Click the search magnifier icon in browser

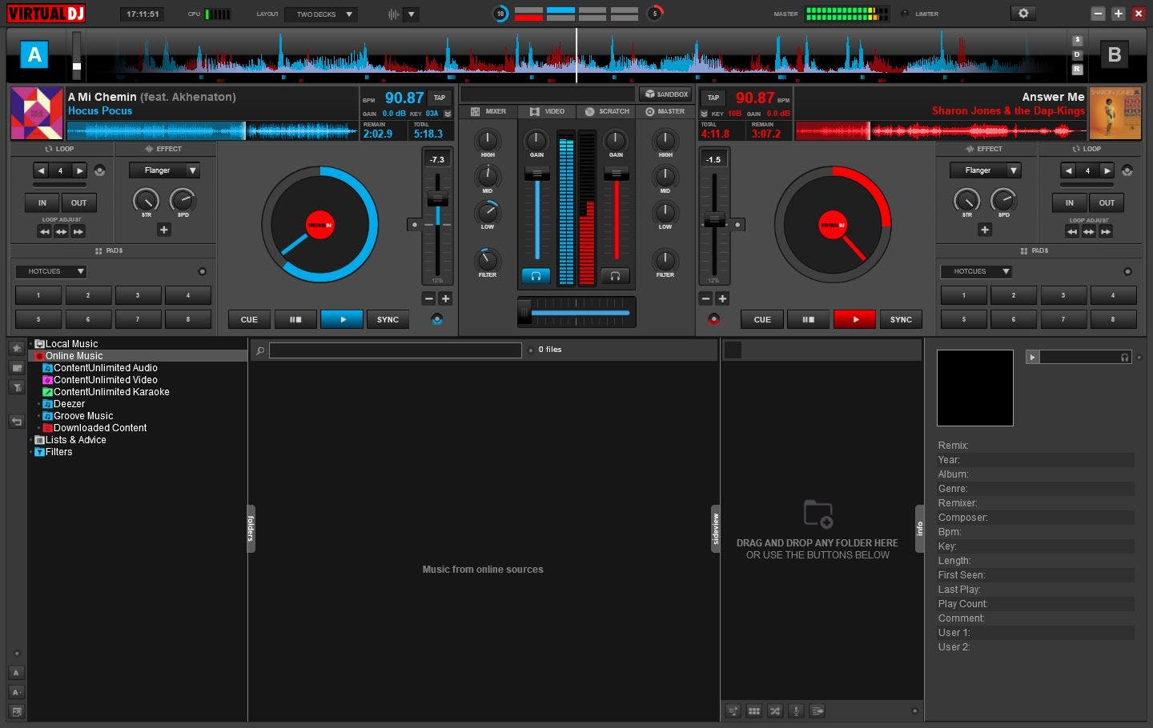pyautogui.click(x=259, y=350)
